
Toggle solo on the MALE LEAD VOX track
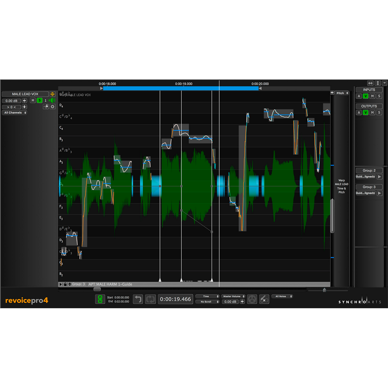click(x=40, y=101)
